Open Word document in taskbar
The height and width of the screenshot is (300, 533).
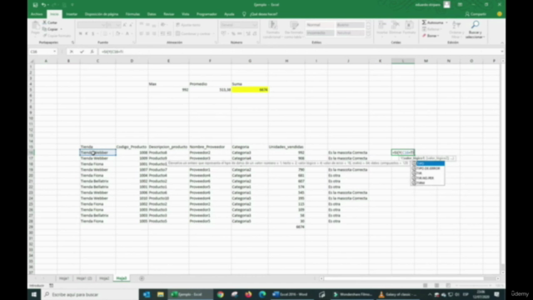point(291,294)
